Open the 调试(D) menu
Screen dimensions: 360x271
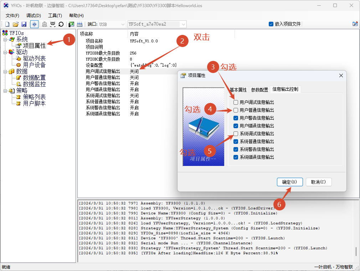click(x=34, y=15)
